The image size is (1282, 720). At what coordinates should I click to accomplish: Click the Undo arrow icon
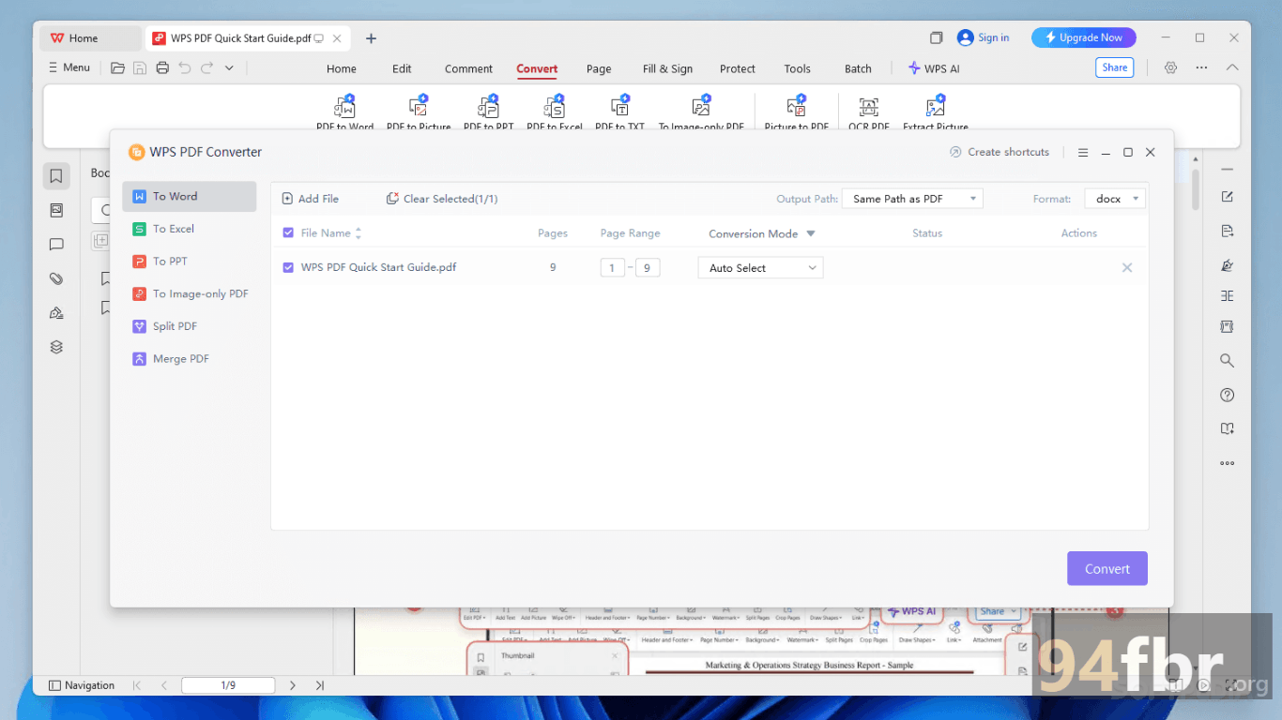185,67
